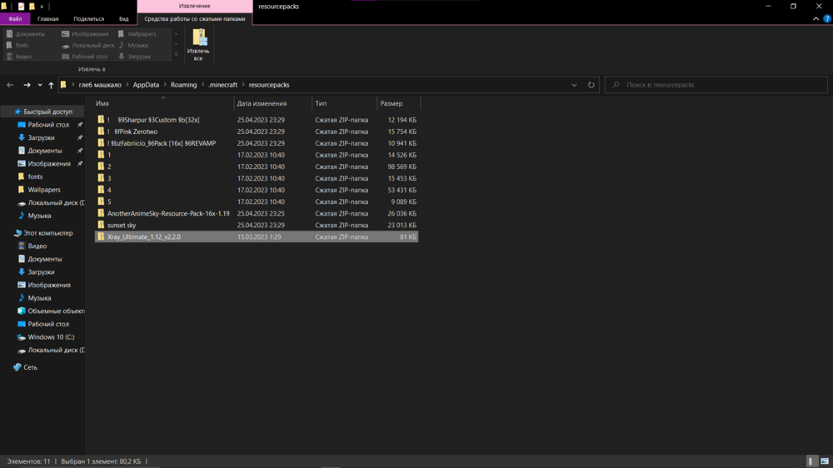Select the sunset sky zip file
This screenshot has width=833, height=468.
pyautogui.click(x=256, y=225)
